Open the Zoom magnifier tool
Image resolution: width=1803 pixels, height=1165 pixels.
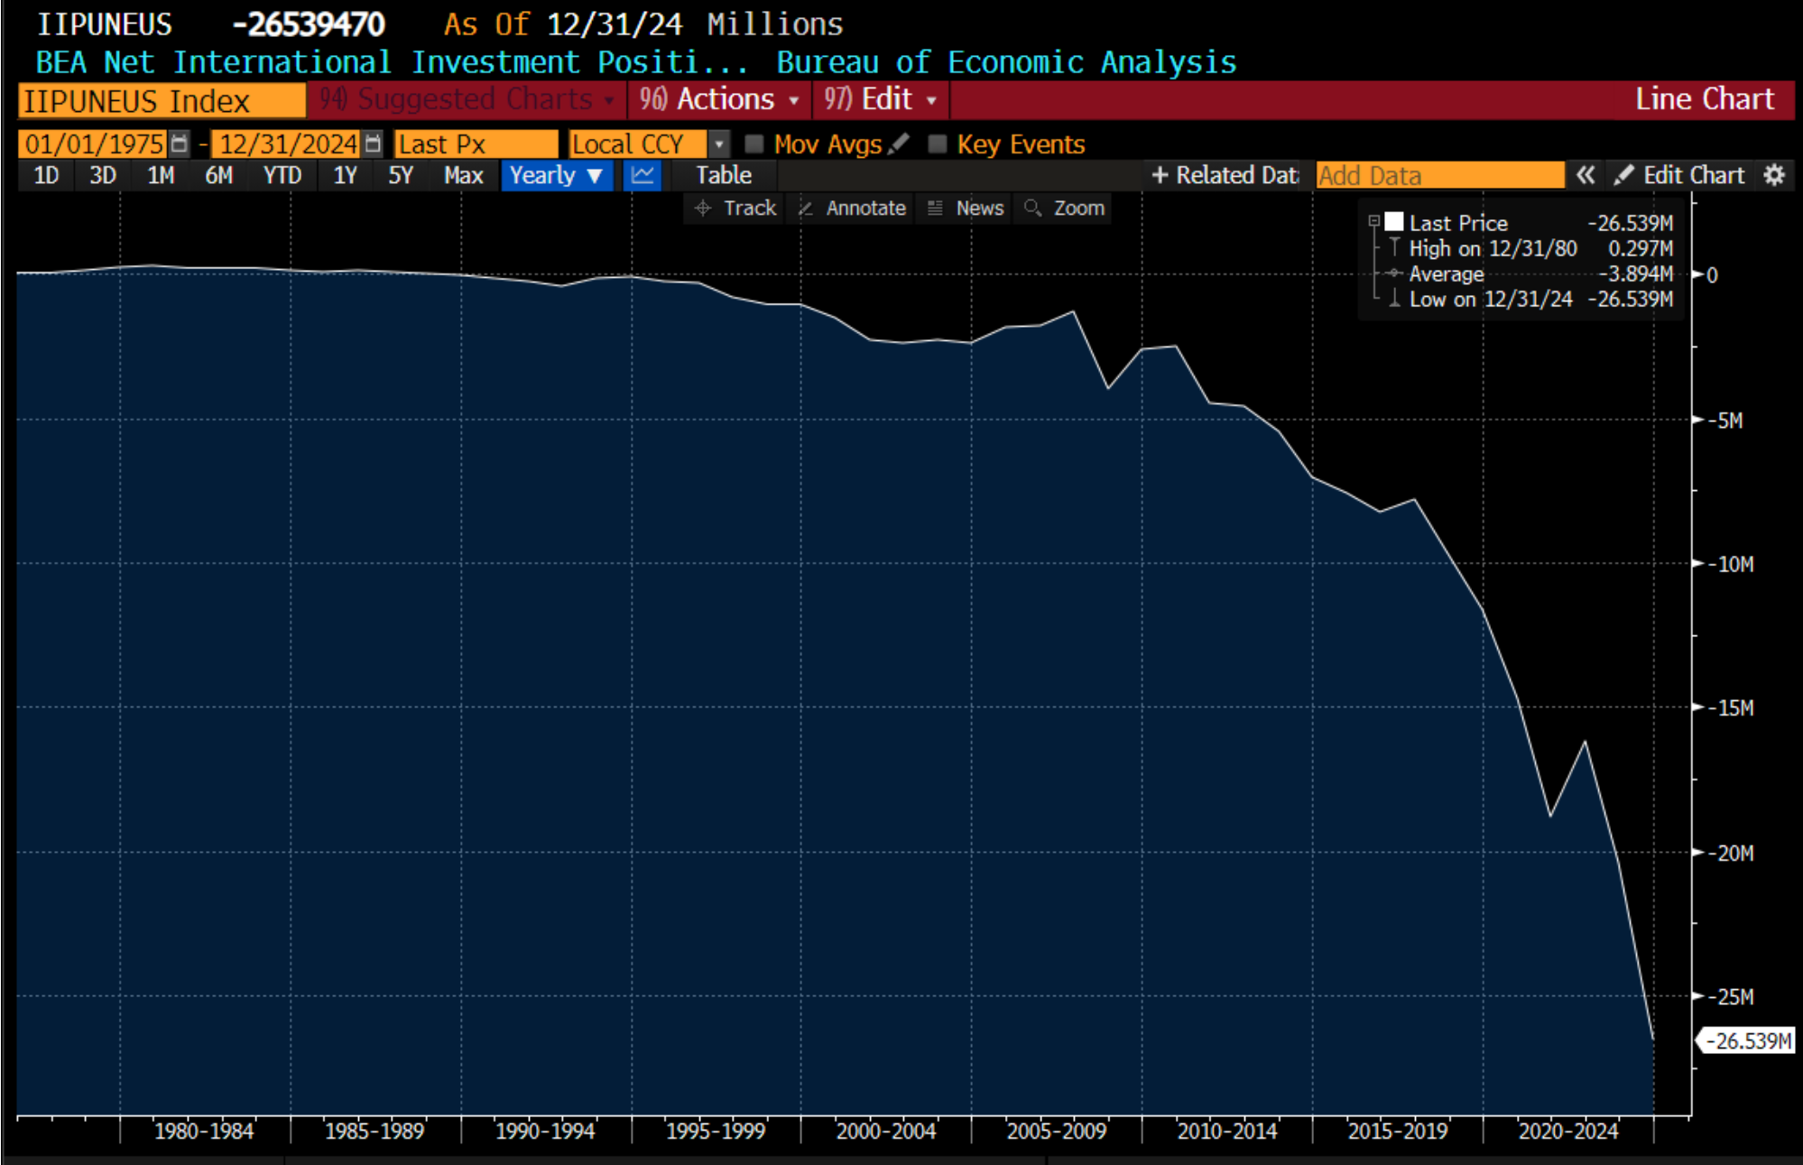1065,208
